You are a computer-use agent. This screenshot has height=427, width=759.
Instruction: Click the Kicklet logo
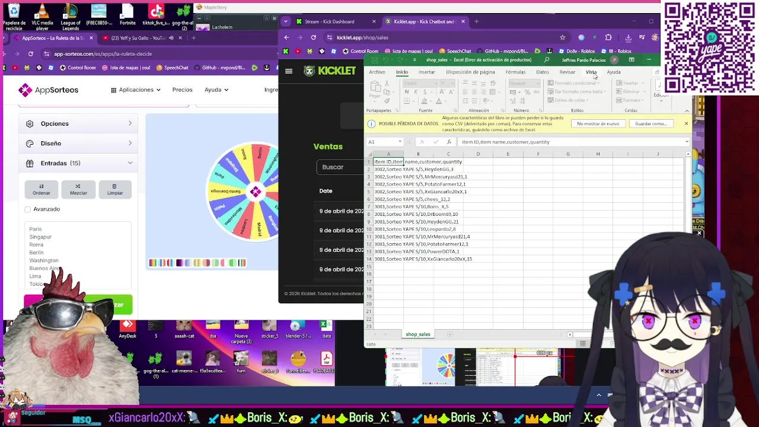tap(330, 71)
